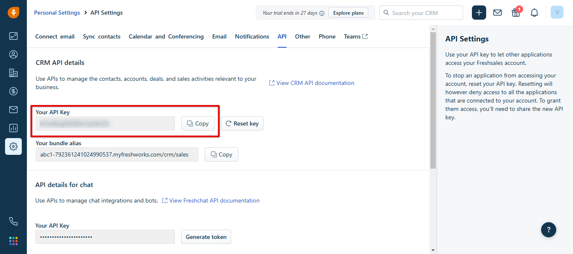The height and width of the screenshot is (254, 573).
Task: Click the CRM API details heading
Action: (x=60, y=62)
